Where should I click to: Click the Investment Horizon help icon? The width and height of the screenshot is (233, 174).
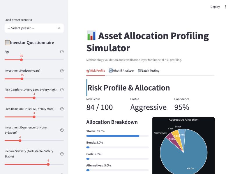(62, 71)
